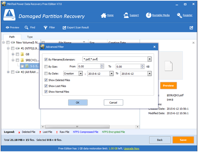
Task: Check the GB folder checkbox
Action: coord(17,54)
